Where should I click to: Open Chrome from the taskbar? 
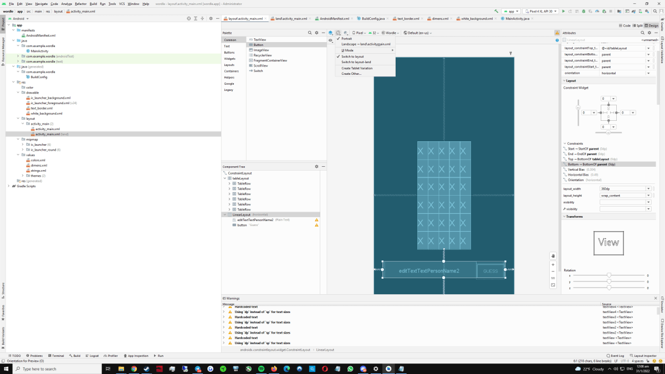pyautogui.click(x=134, y=368)
